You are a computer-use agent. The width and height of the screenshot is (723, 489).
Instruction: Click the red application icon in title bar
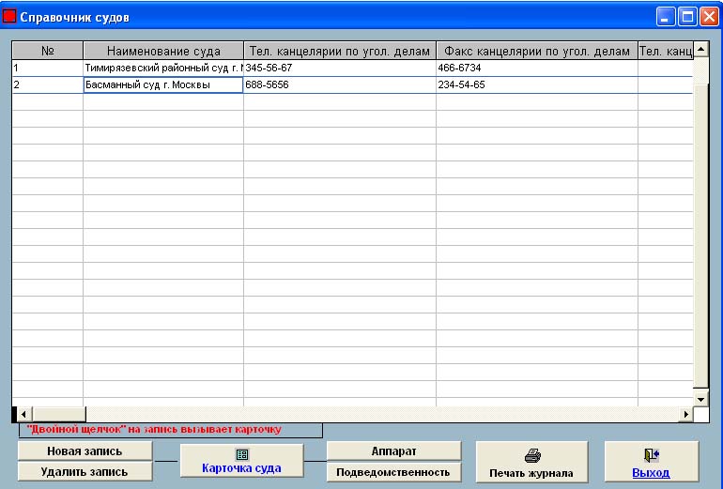click(9, 17)
